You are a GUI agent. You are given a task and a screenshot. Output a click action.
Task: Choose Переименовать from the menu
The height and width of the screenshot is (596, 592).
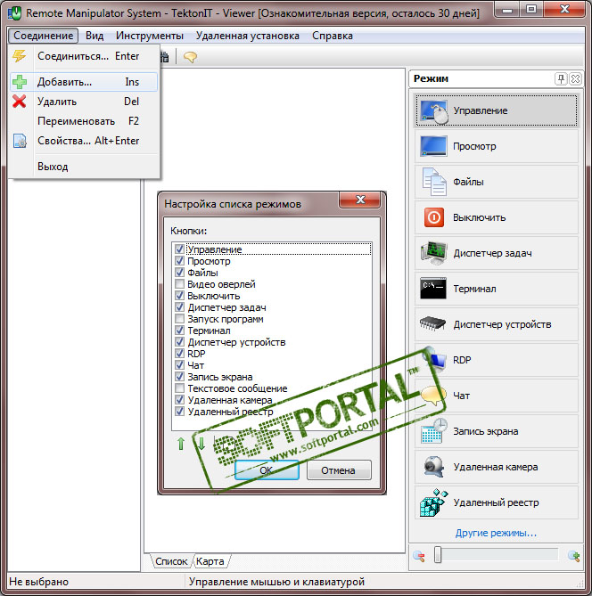pyautogui.click(x=84, y=121)
